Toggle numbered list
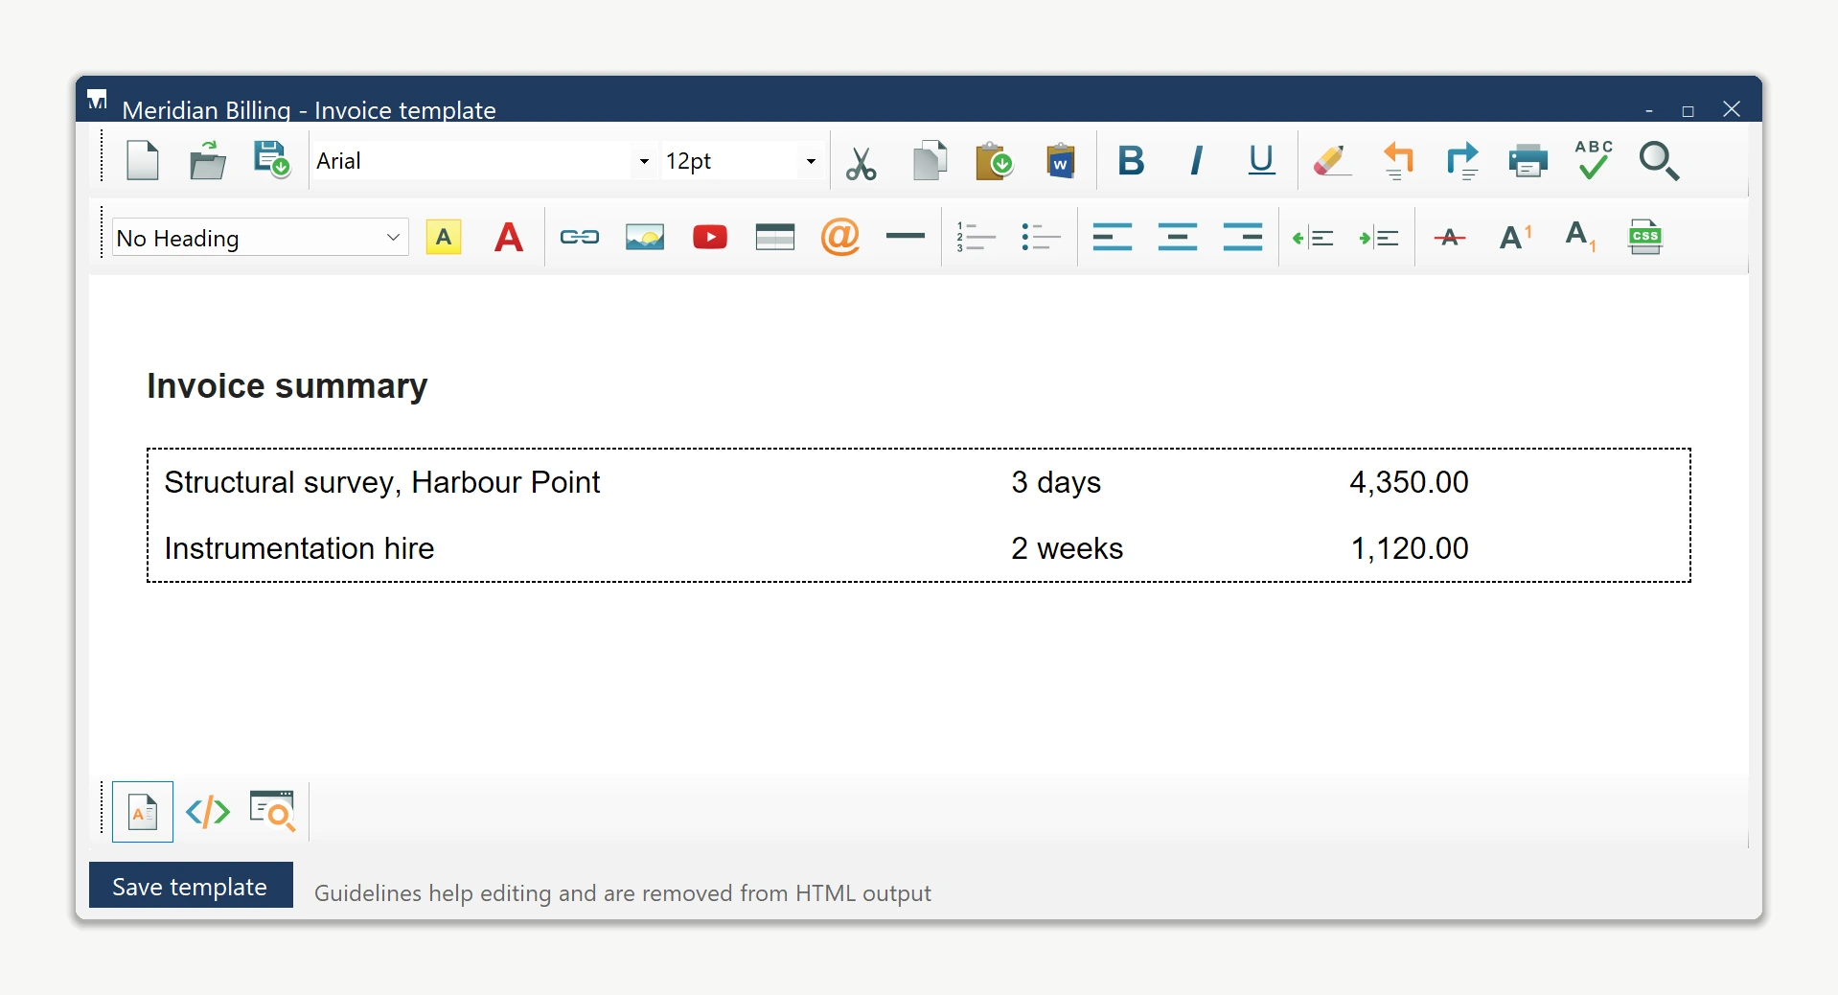The height and width of the screenshot is (995, 1838). tap(976, 237)
